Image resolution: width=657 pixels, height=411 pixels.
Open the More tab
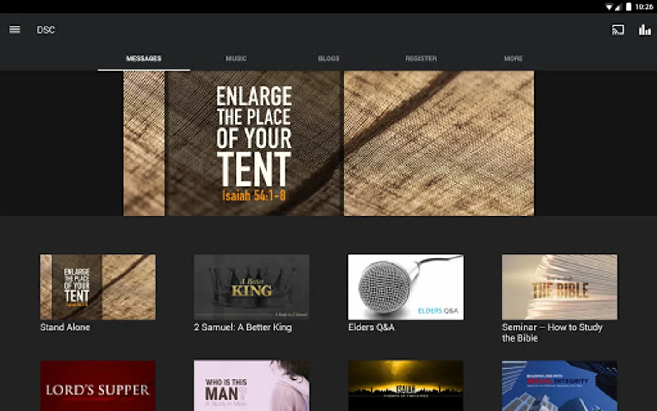point(513,58)
